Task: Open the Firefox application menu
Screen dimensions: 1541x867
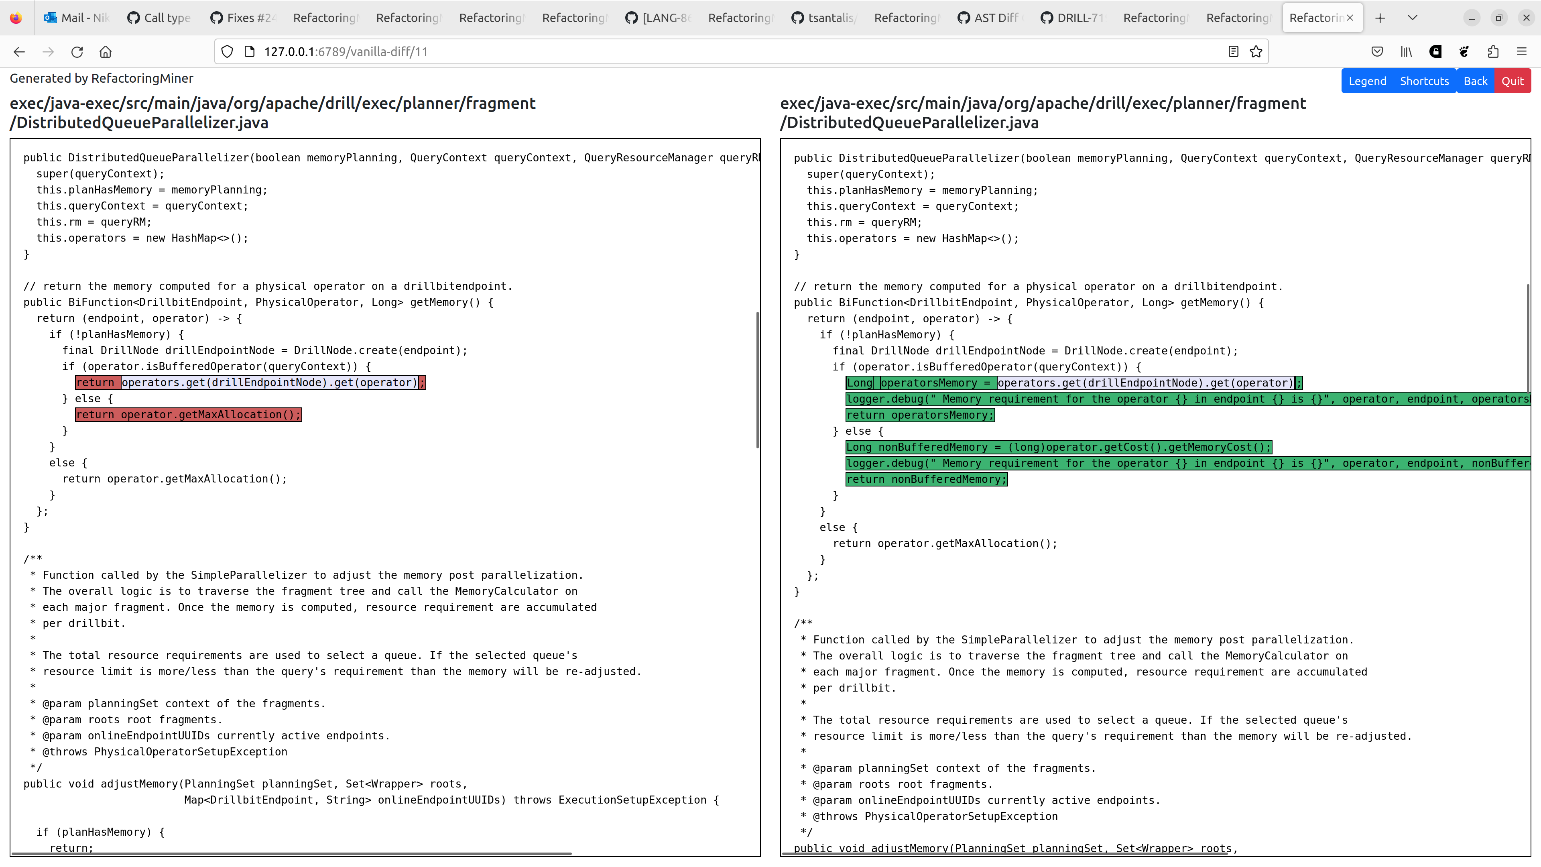Action: click(1523, 51)
